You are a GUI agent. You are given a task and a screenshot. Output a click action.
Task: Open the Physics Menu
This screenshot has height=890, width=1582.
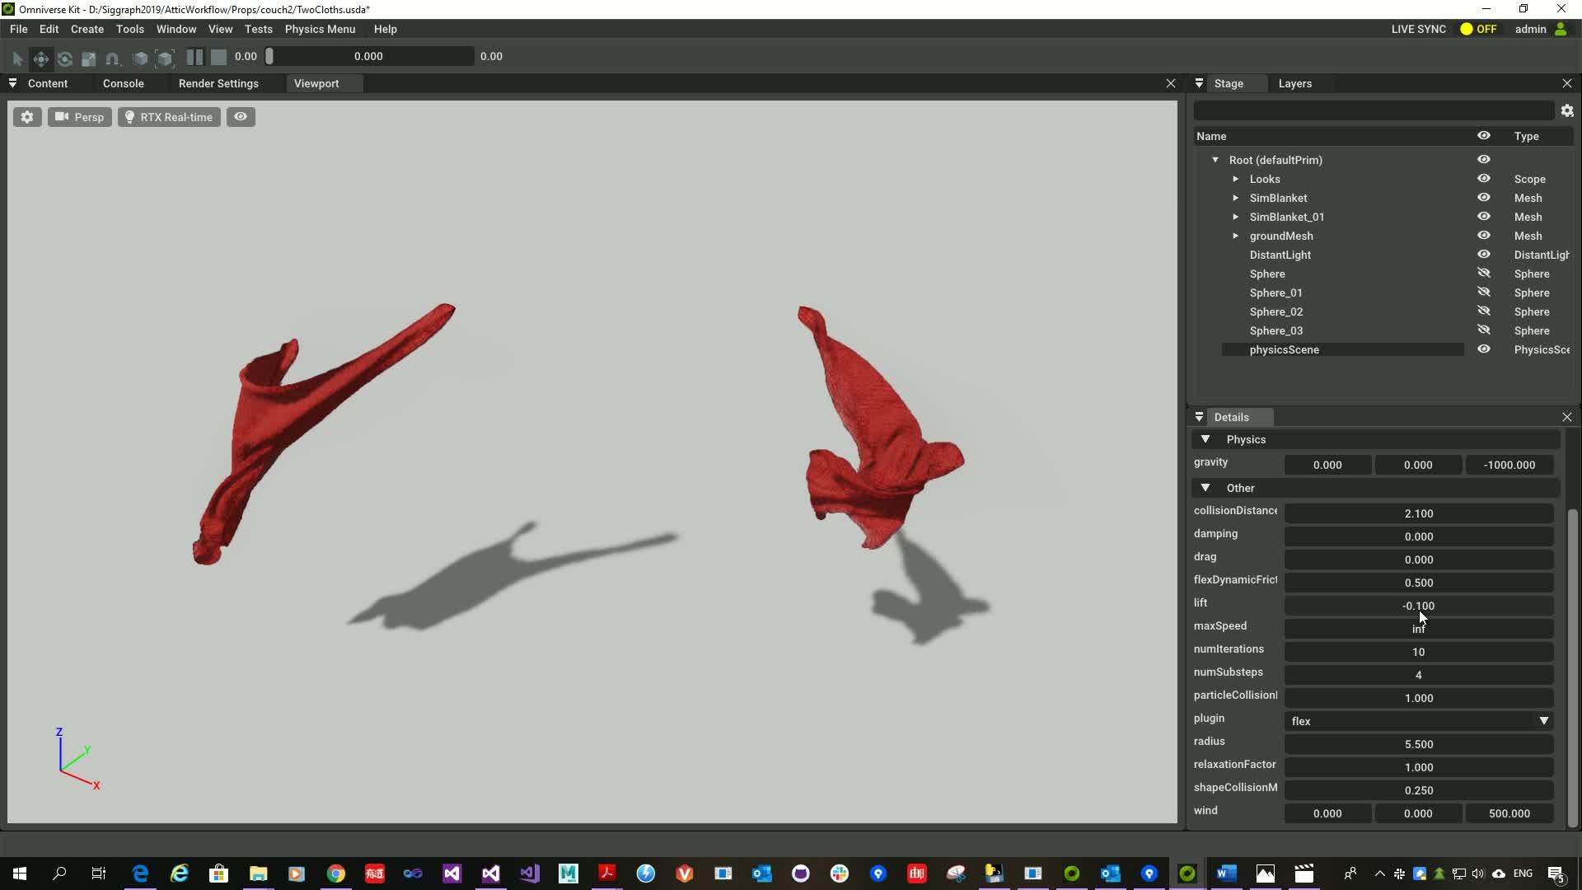pos(320,29)
